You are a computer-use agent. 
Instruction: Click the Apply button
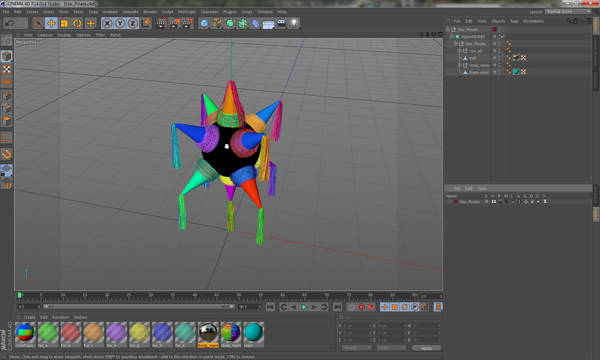(x=426, y=348)
